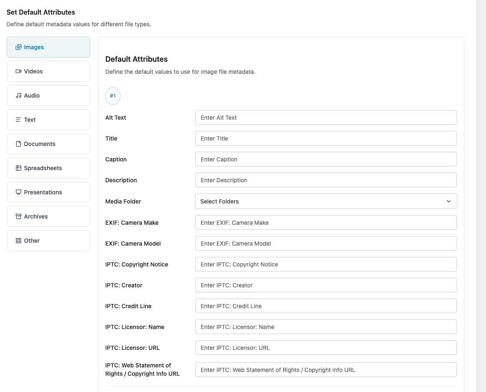Click the Media Folder label
486x392 pixels.
point(123,201)
